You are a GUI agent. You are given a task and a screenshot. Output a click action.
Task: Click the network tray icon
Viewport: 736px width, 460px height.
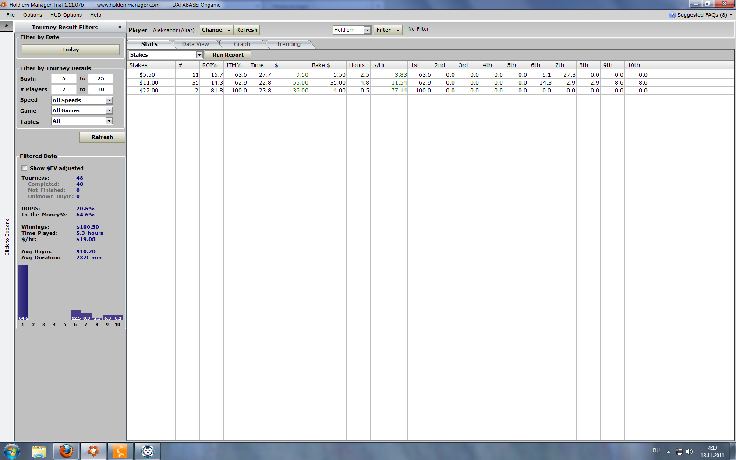pyautogui.click(x=679, y=451)
